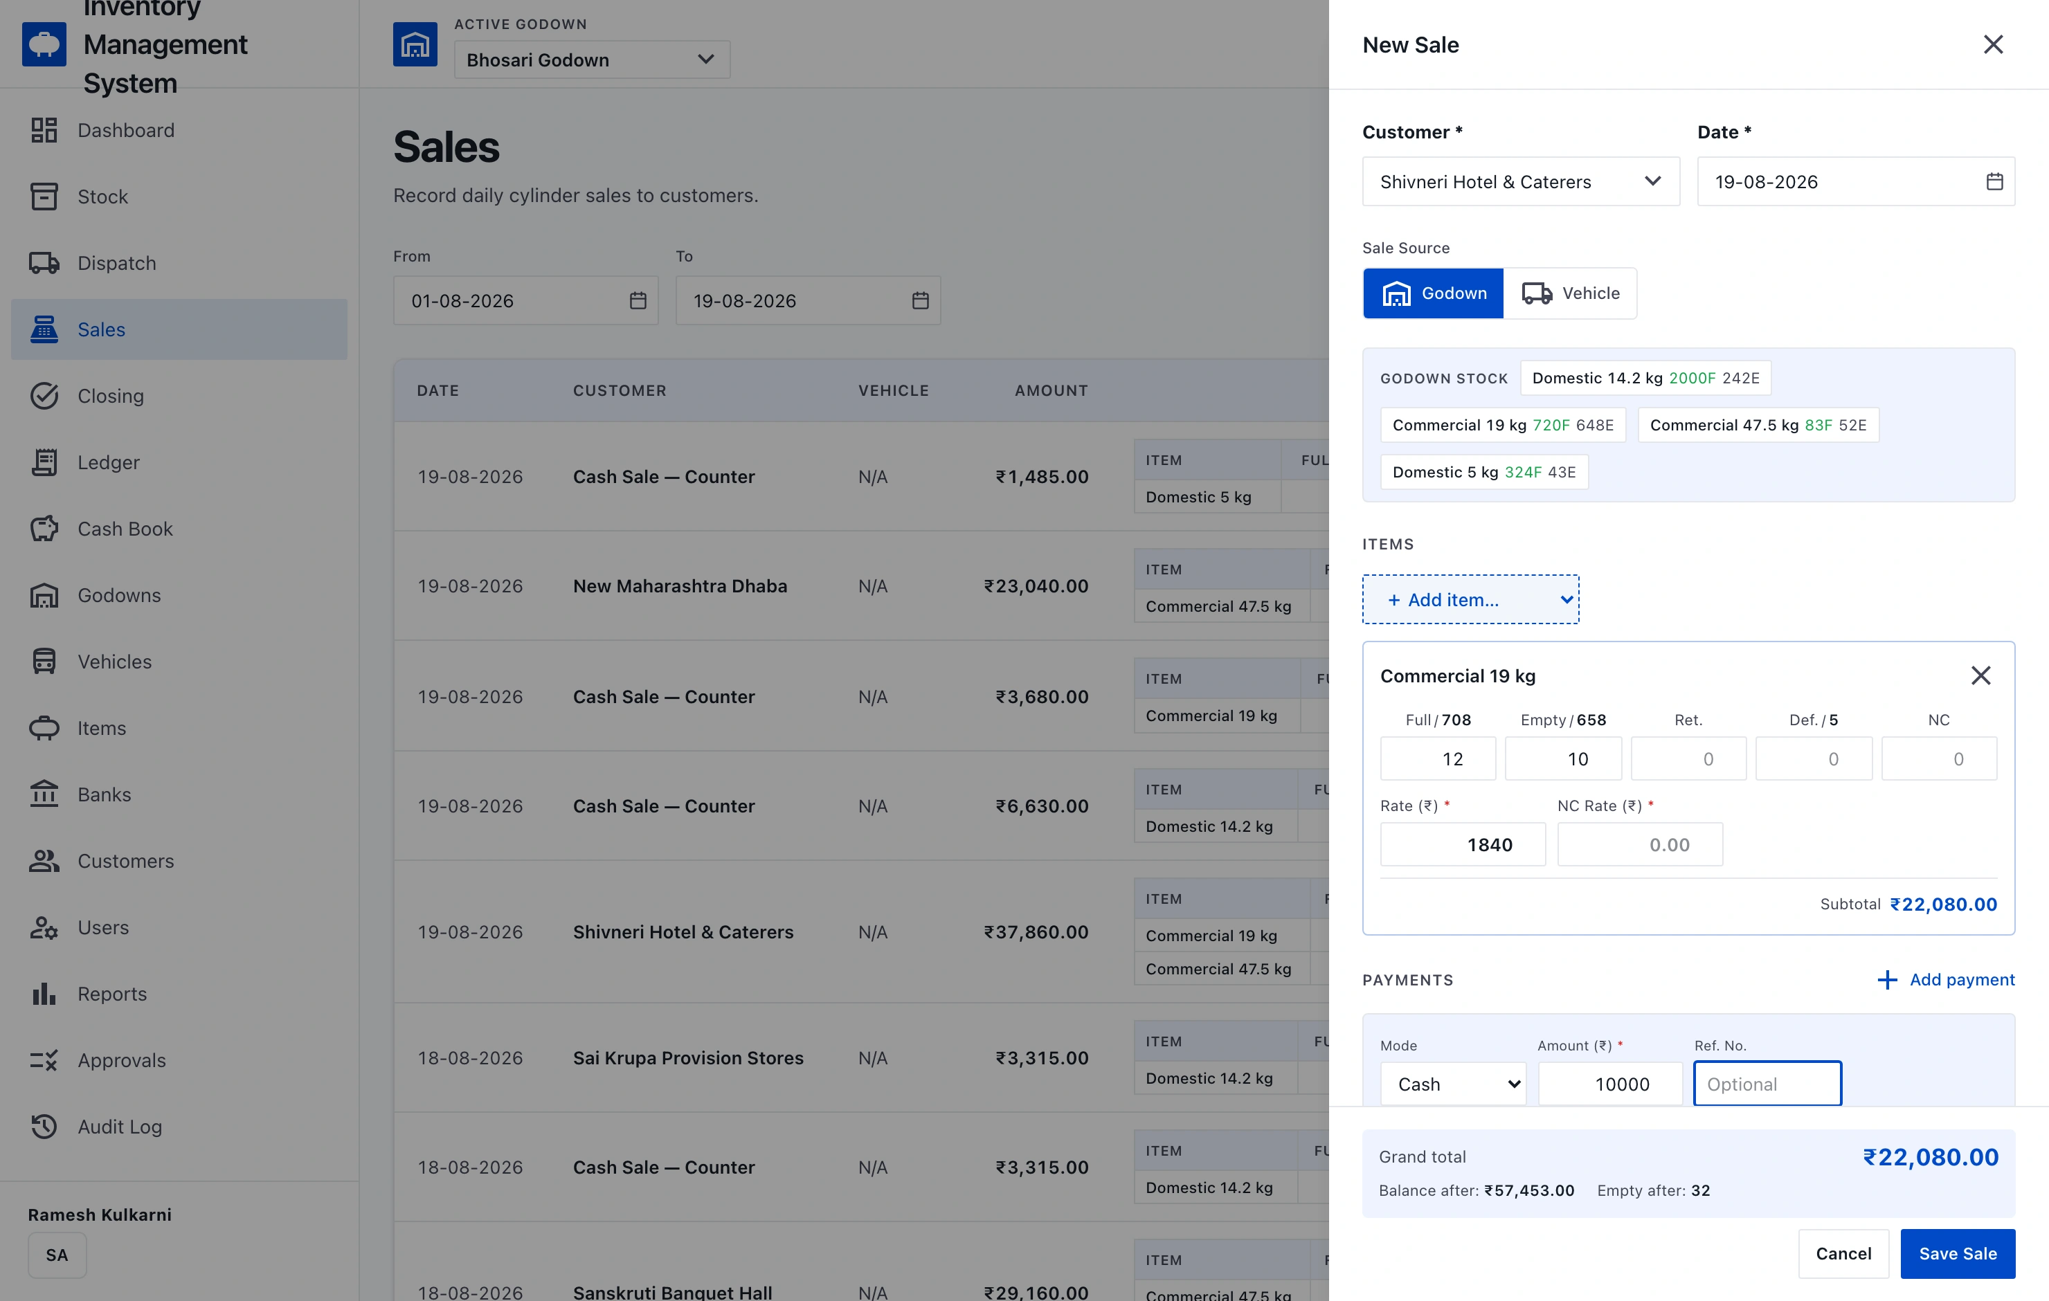Open the Add item dropdown
Image resolution: width=2049 pixels, height=1301 pixels.
[1470, 599]
